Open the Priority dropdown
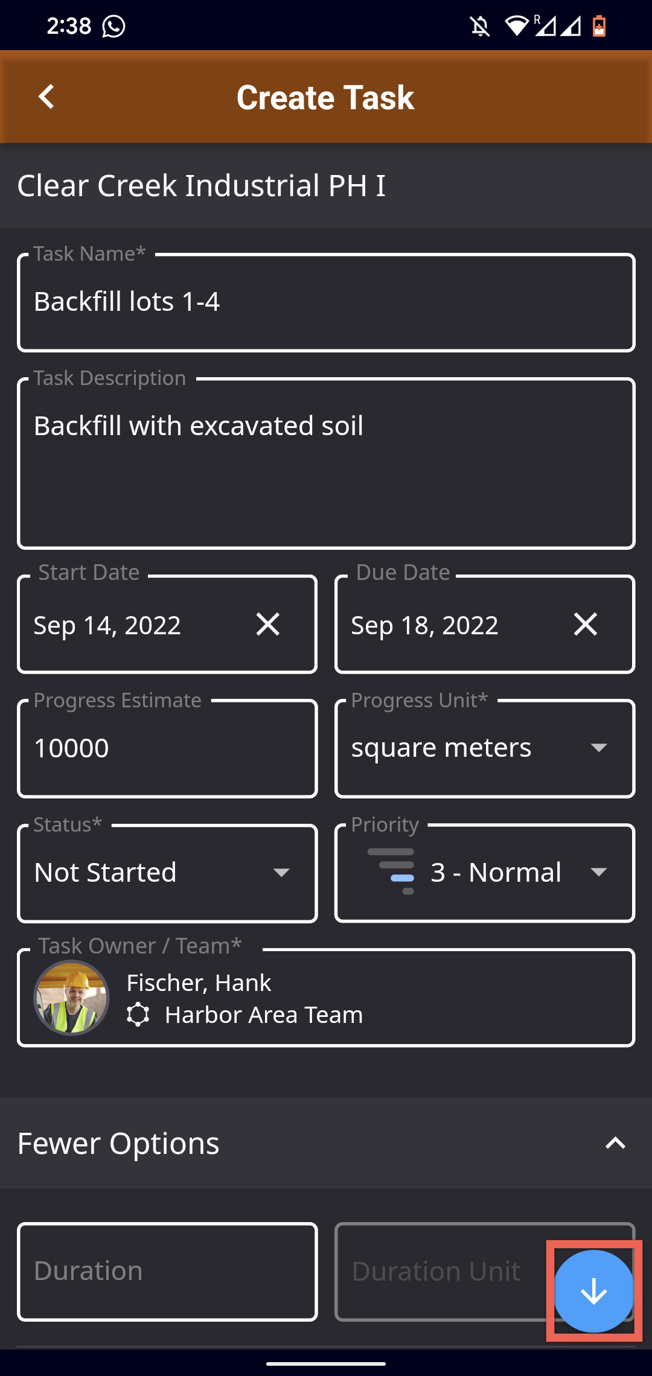652x1376 pixels. 485,873
